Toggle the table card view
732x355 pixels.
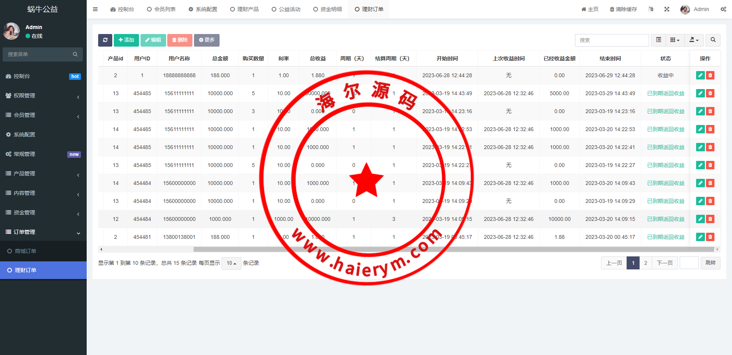pyautogui.click(x=659, y=40)
